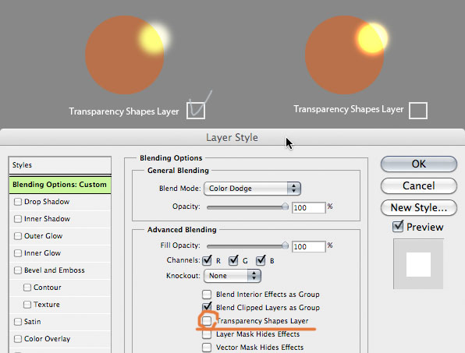
Task: Enable the Drop Shadow effect checkbox
Action: [x=18, y=202]
